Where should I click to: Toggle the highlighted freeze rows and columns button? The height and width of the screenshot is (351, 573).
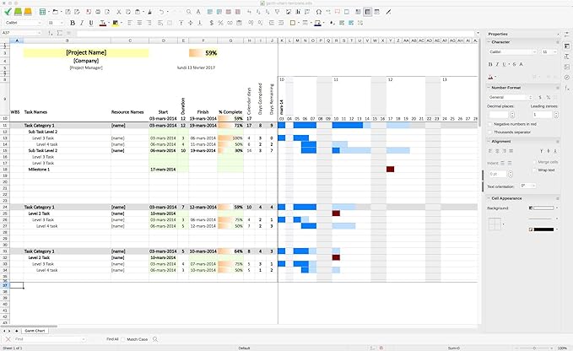coord(368,12)
